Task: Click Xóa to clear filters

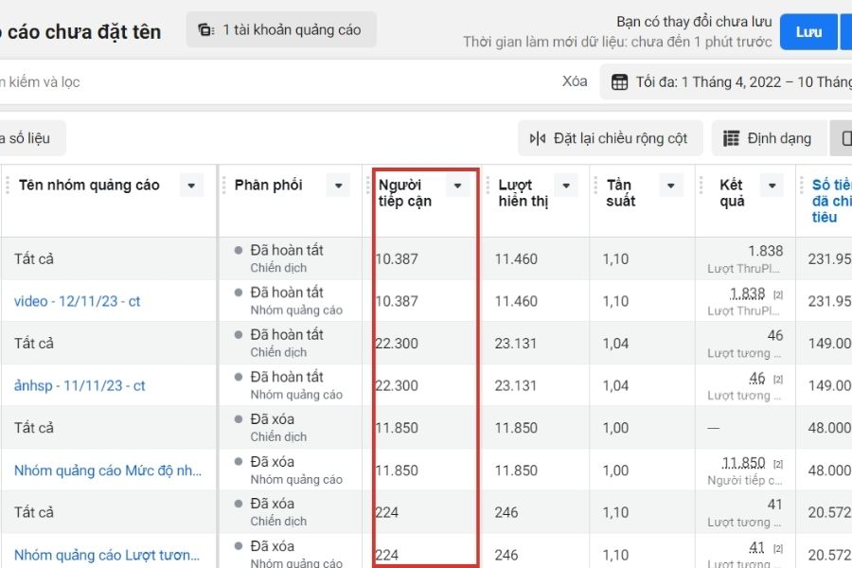Action: point(575,81)
